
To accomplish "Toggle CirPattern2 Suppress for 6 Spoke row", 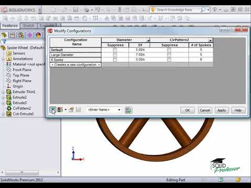I will 169,60.
